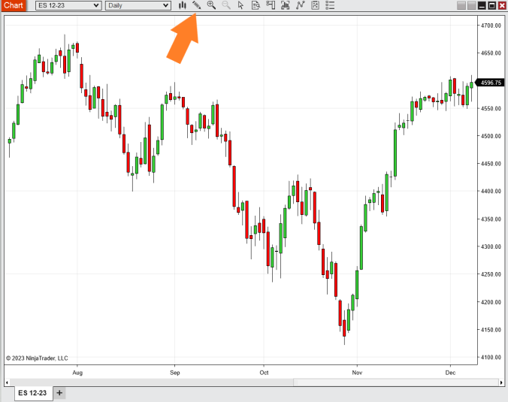Click the Oct label on time axis
The height and width of the screenshot is (402, 508).
pyautogui.click(x=264, y=373)
